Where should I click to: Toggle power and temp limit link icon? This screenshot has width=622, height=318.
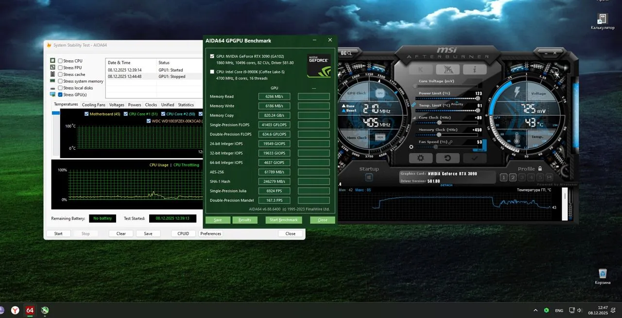[414, 105]
